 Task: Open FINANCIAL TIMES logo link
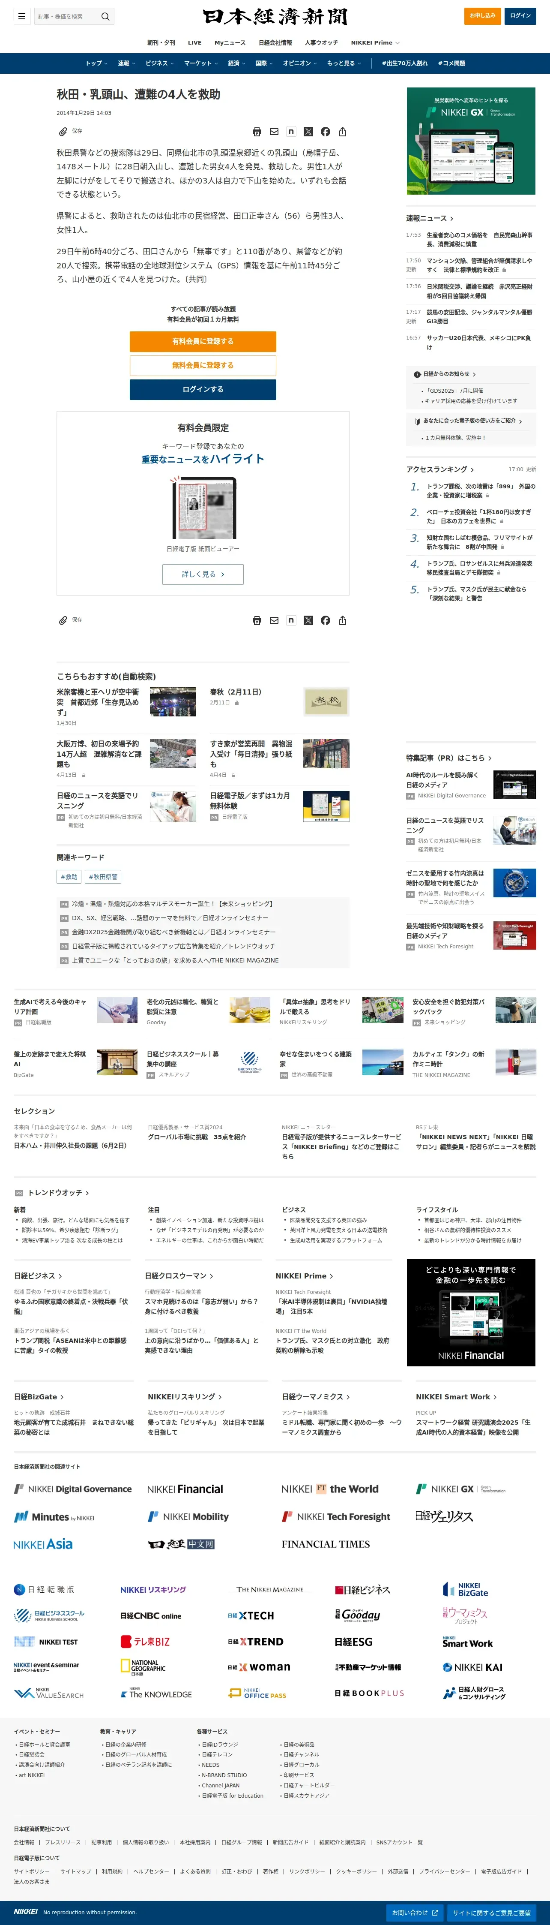(326, 1544)
